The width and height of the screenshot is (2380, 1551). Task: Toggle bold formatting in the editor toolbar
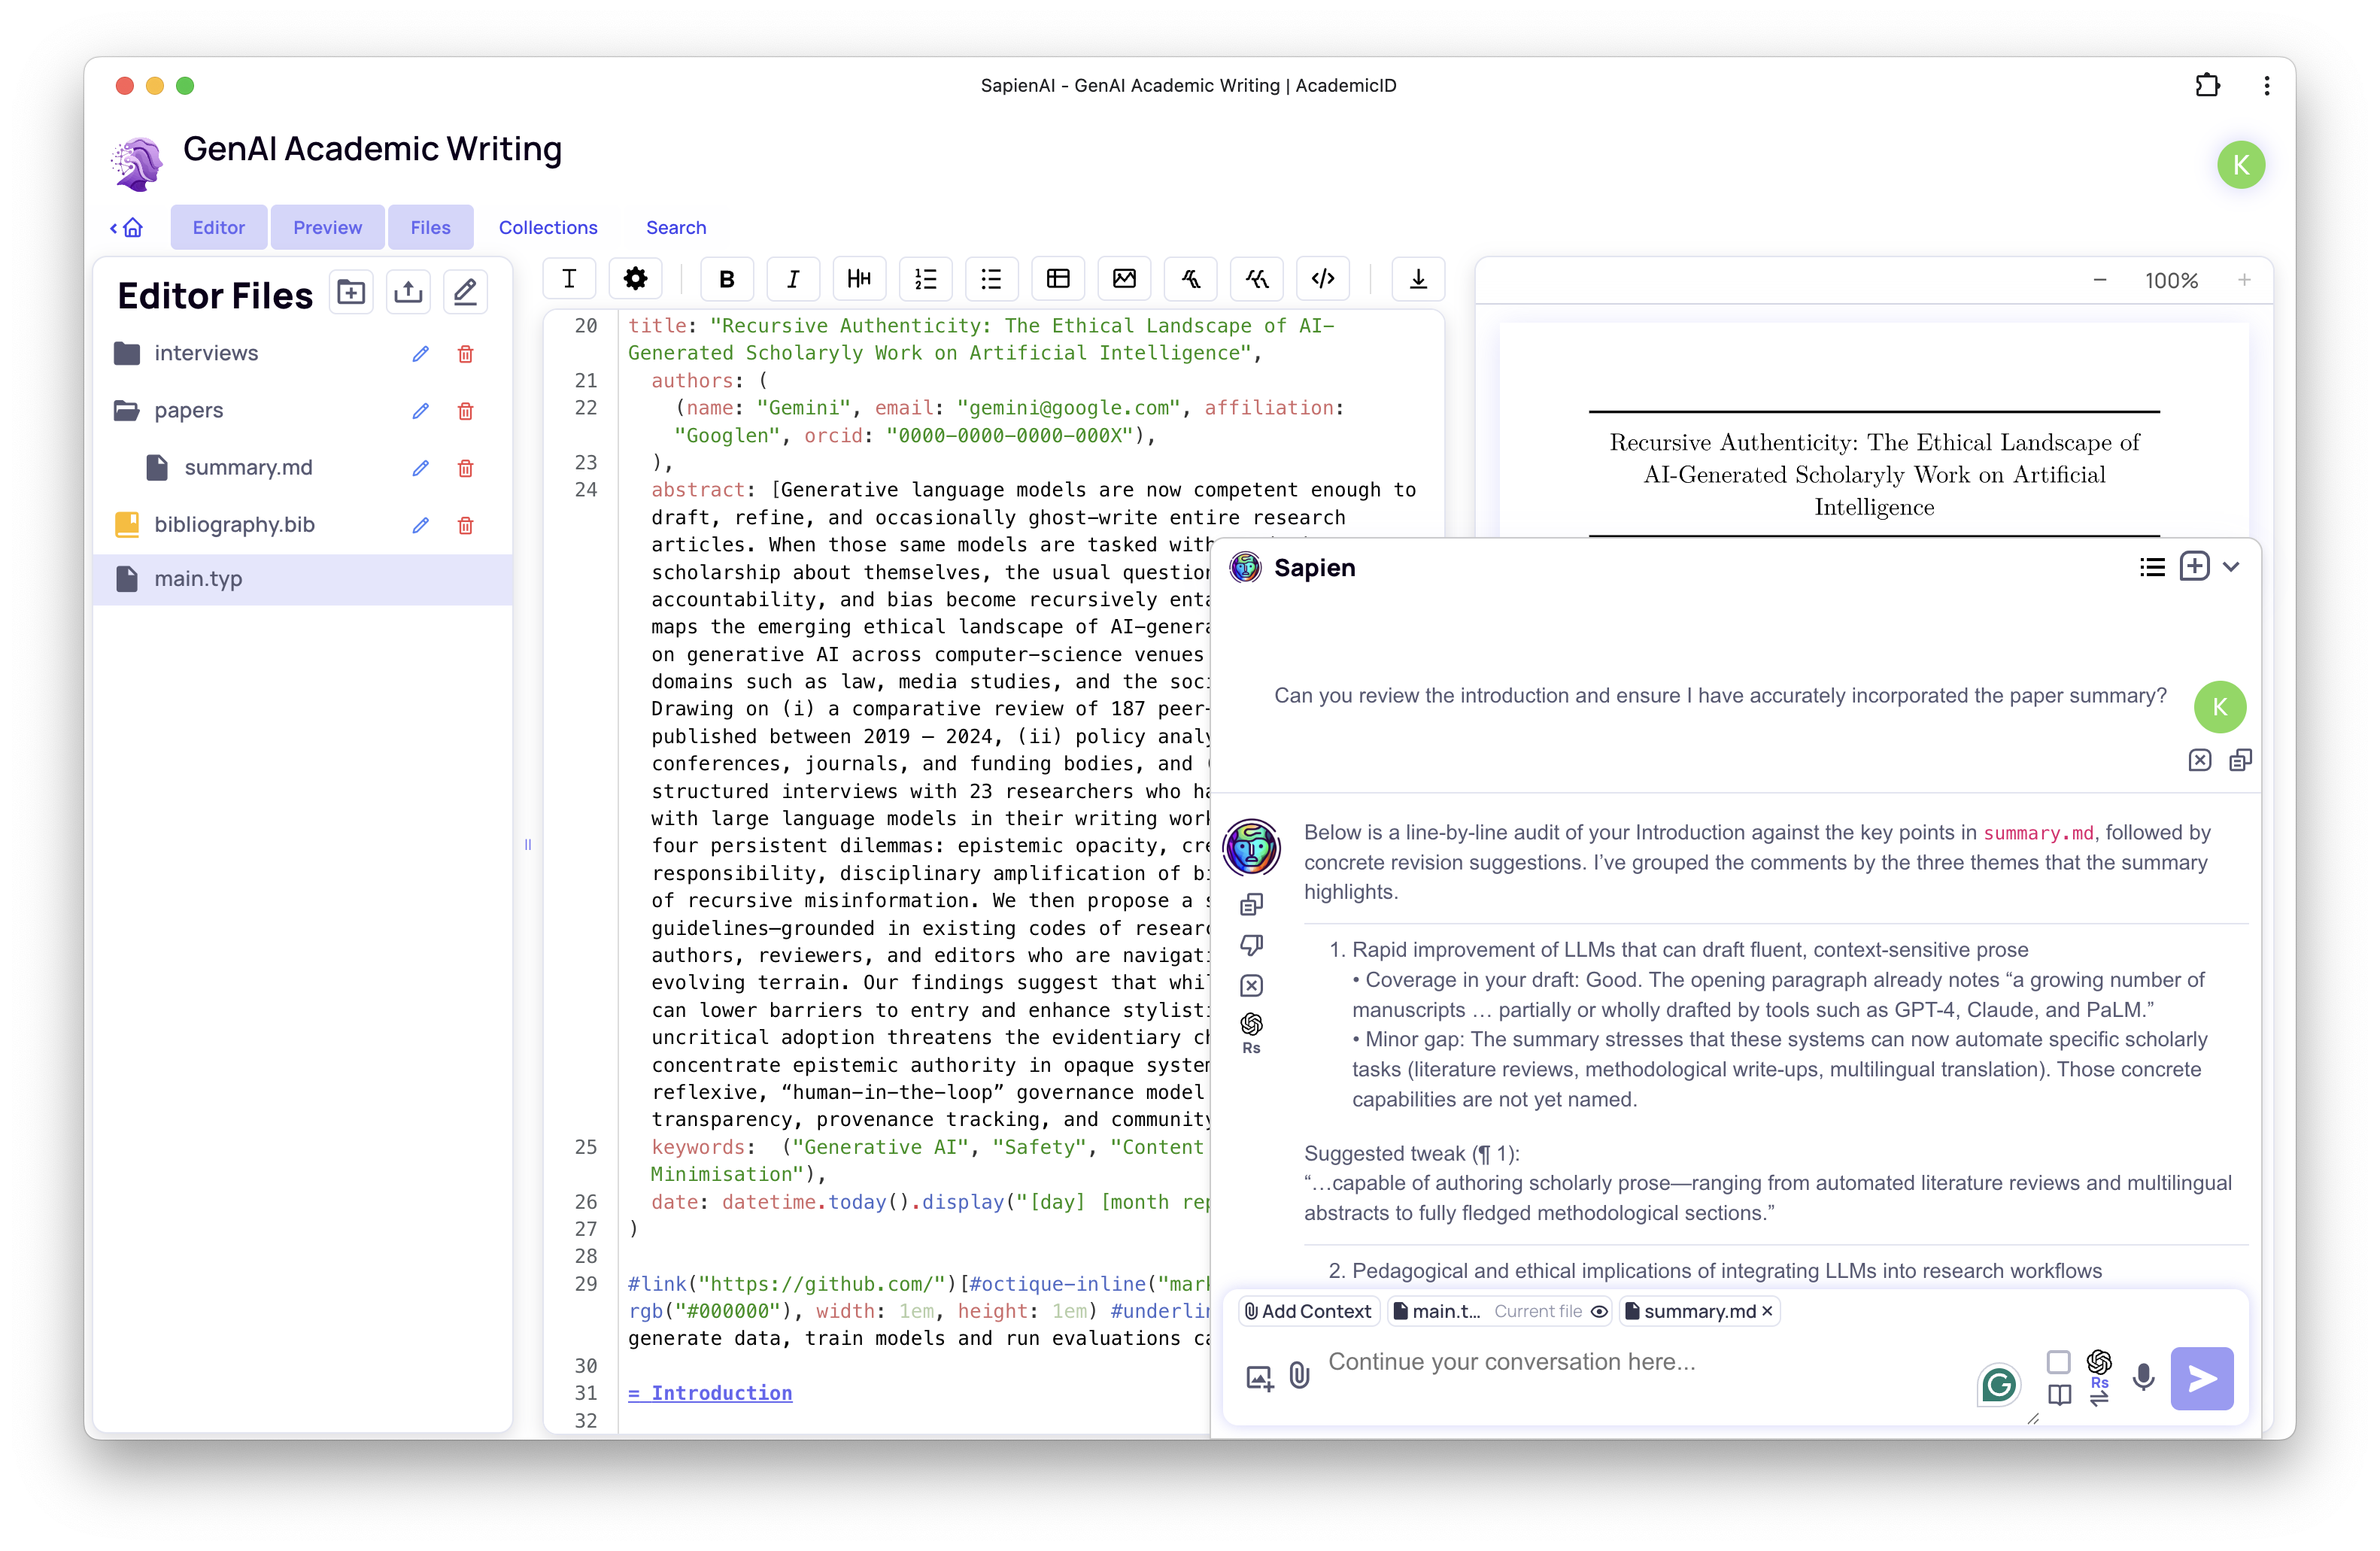pos(727,279)
